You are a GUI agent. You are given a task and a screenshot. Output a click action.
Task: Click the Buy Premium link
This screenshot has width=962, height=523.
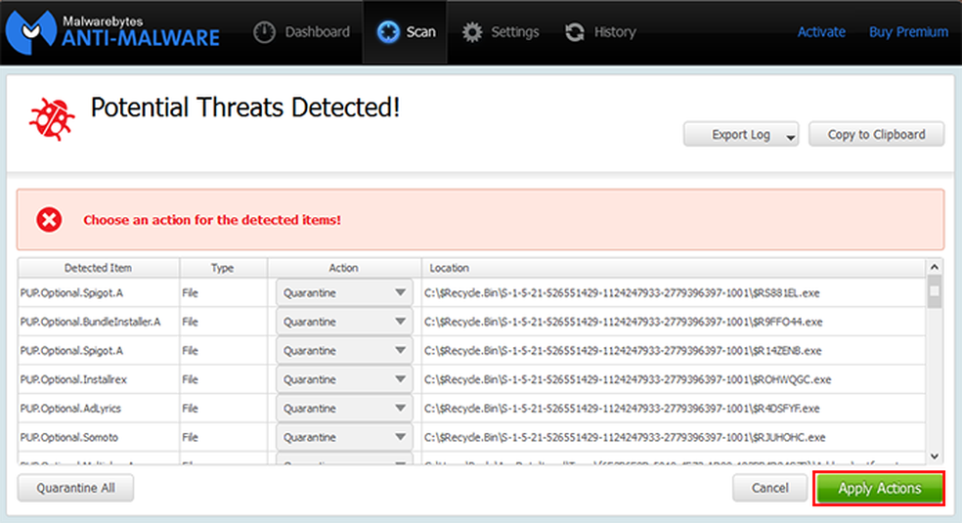908,32
